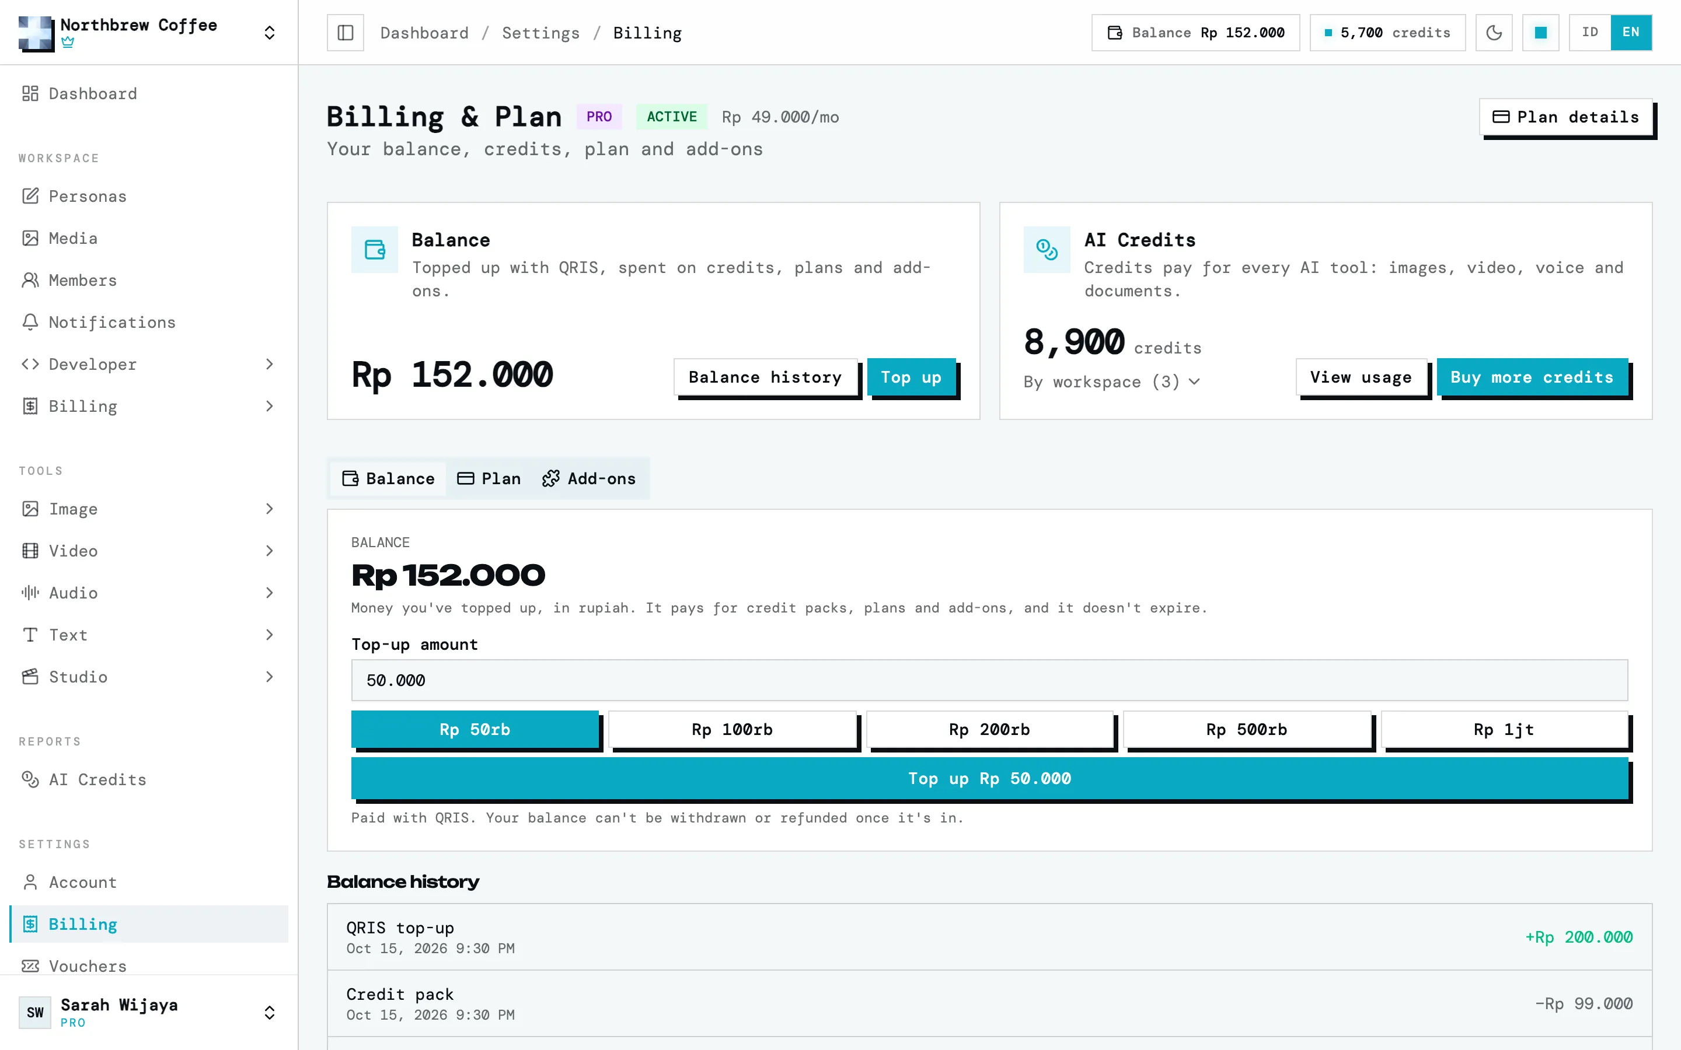Image resolution: width=1681 pixels, height=1050 pixels.
Task: Click the Text tool T icon
Action: point(30,635)
